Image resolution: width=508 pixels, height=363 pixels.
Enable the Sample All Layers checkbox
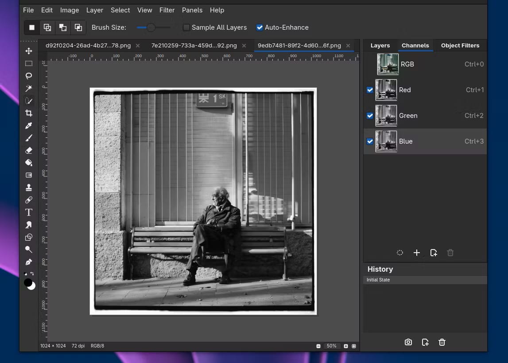186,27
